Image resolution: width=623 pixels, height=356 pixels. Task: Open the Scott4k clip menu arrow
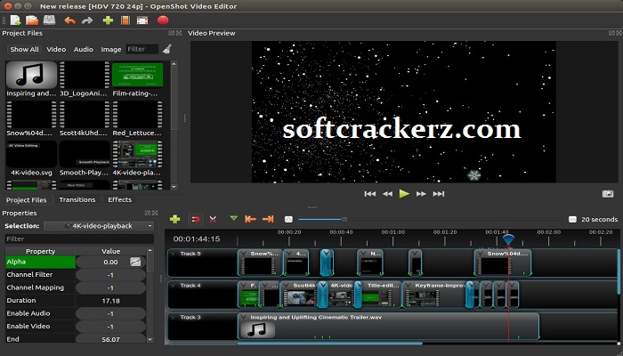[286, 286]
